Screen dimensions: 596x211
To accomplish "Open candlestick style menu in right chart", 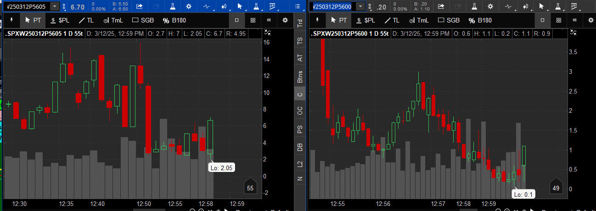I will [x=525, y=6].
